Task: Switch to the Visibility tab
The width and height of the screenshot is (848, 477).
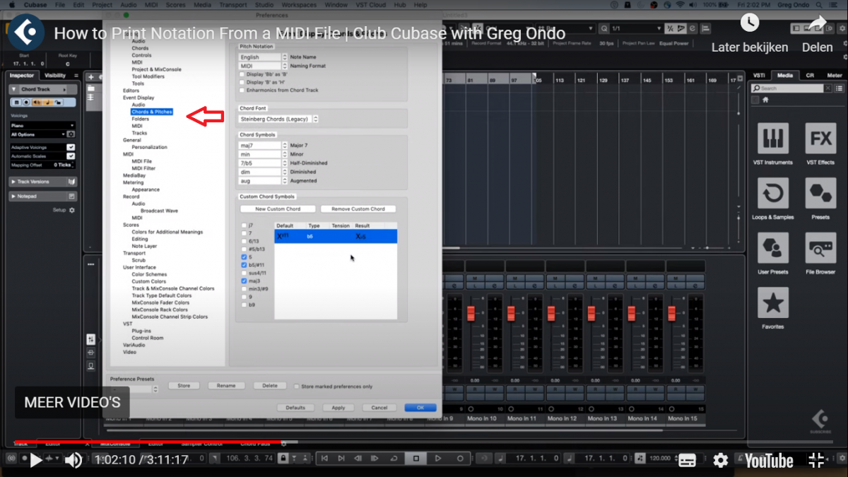Action: (x=55, y=75)
